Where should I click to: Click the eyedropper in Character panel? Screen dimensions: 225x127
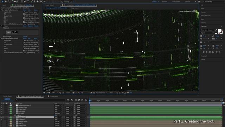[216, 30]
